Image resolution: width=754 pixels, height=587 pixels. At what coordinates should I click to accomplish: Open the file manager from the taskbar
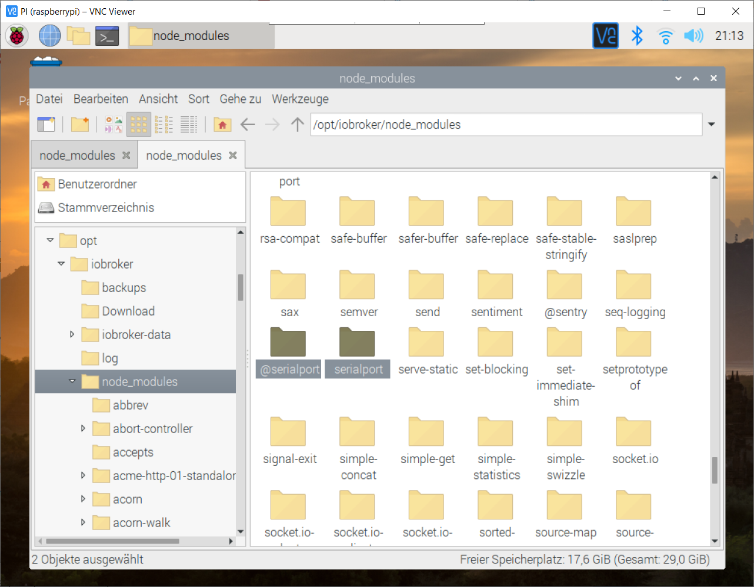tap(78, 36)
